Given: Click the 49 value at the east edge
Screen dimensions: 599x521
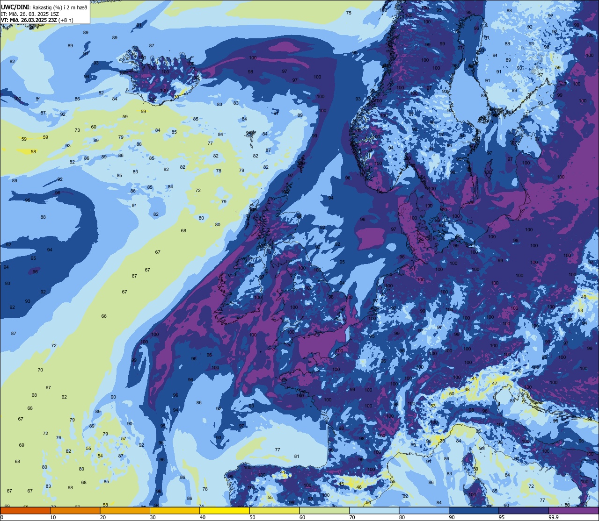Looking at the screenshot, I should (584, 297).
